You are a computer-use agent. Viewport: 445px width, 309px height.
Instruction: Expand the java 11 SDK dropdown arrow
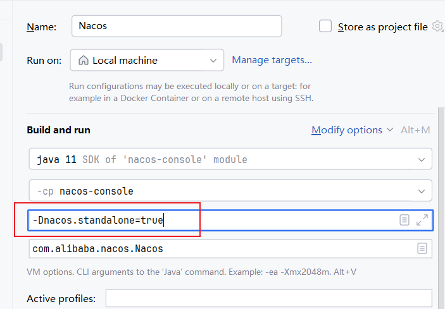pyautogui.click(x=422, y=159)
